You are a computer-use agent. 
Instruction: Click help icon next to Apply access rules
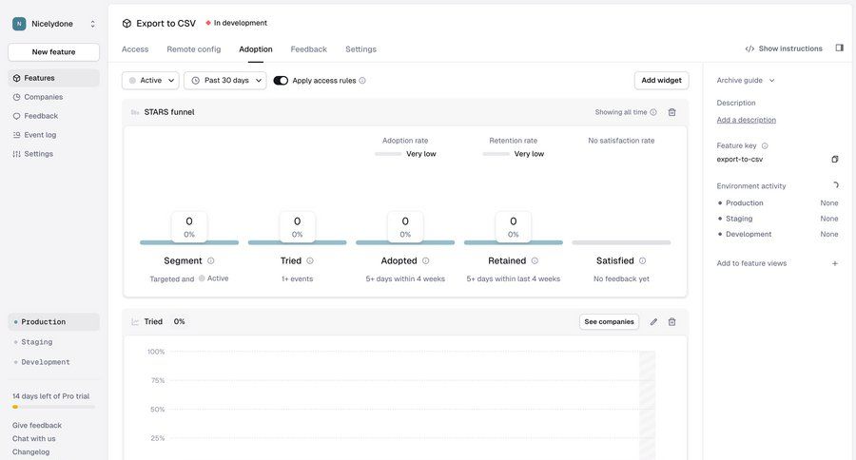(x=362, y=81)
